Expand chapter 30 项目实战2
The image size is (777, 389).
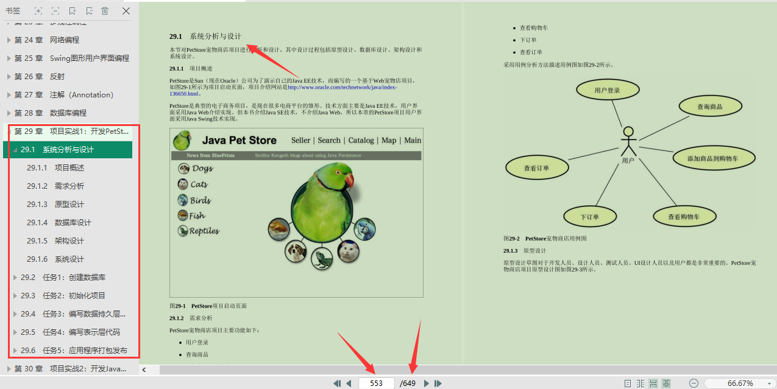tap(9, 369)
